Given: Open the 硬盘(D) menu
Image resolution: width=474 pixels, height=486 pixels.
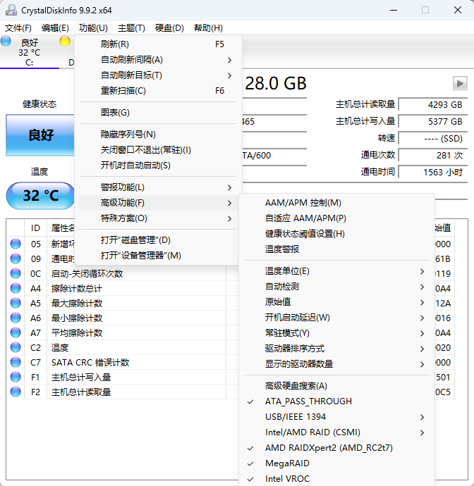Looking at the screenshot, I should pos(169,28).
